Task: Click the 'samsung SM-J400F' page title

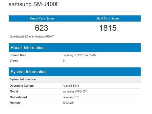Action: tap(34, 4)
